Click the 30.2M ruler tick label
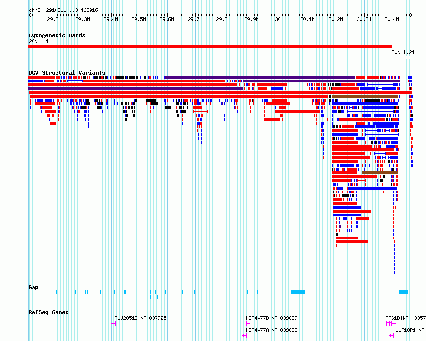426x341 pixels. pyautogui.click(x=336, y=19)
